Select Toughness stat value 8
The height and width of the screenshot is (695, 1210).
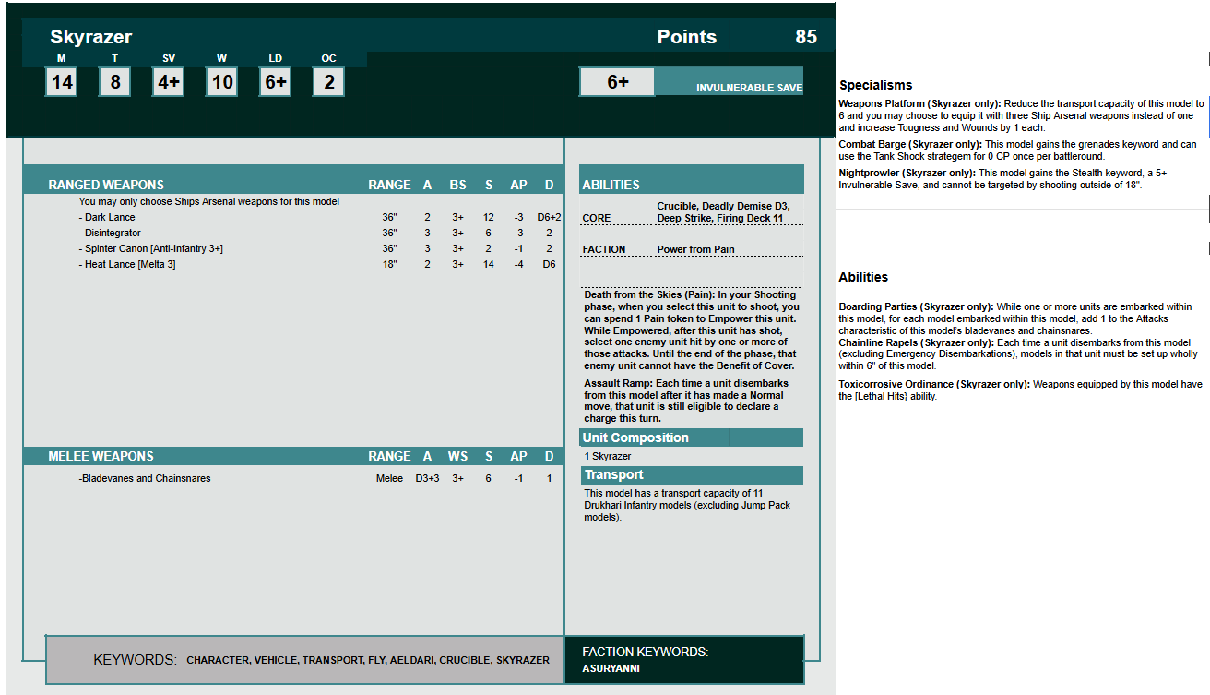pos(115,81)
